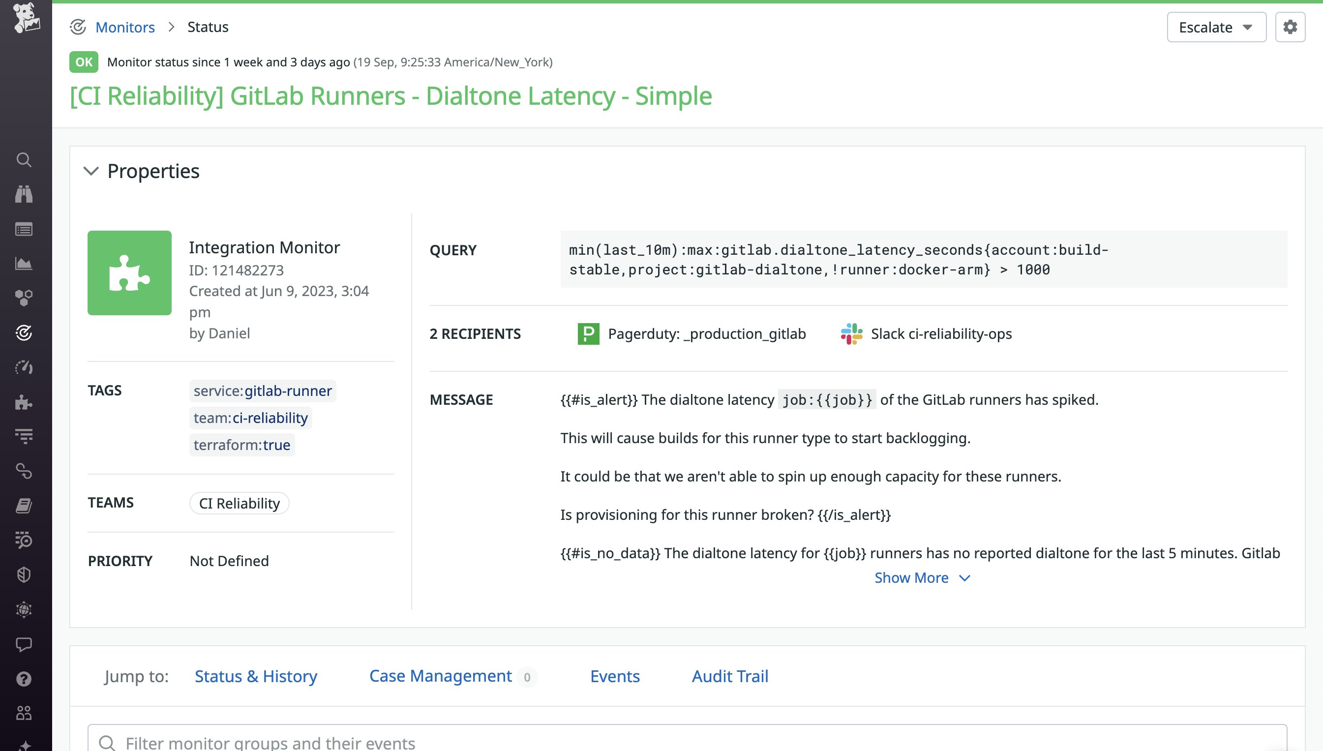Select the Security shield sidebar icon
The height and width of the screenshot is (751, 1323).
(24, 574)
